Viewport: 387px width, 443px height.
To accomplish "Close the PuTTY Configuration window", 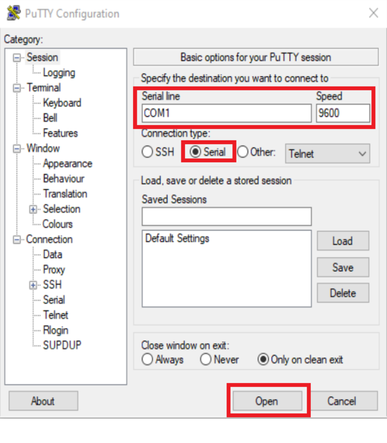I will [x=373, y=13].
